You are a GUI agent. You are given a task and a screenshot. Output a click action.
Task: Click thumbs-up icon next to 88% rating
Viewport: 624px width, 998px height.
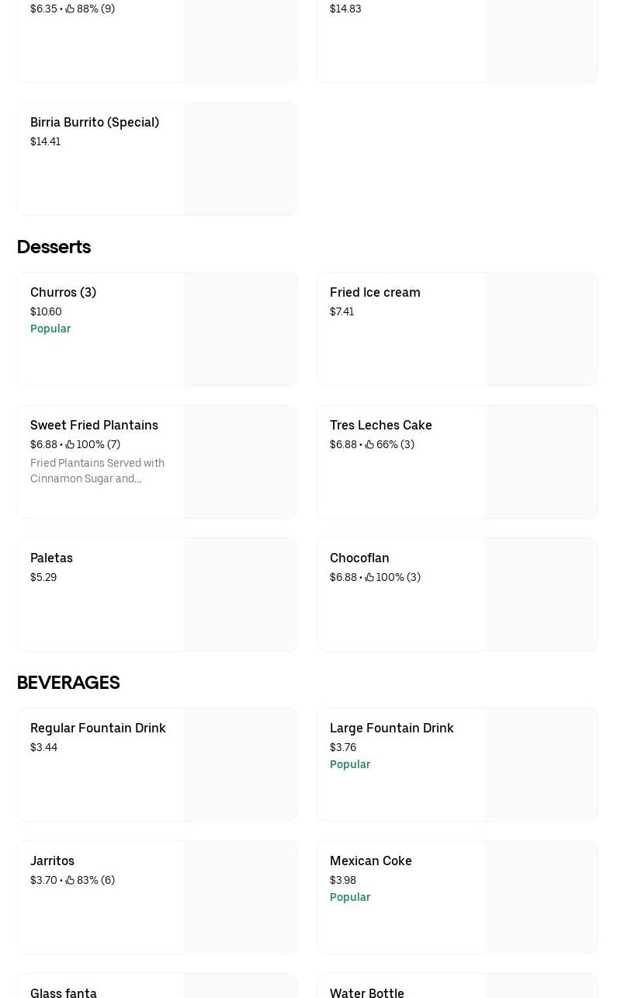tap(70, 9)
